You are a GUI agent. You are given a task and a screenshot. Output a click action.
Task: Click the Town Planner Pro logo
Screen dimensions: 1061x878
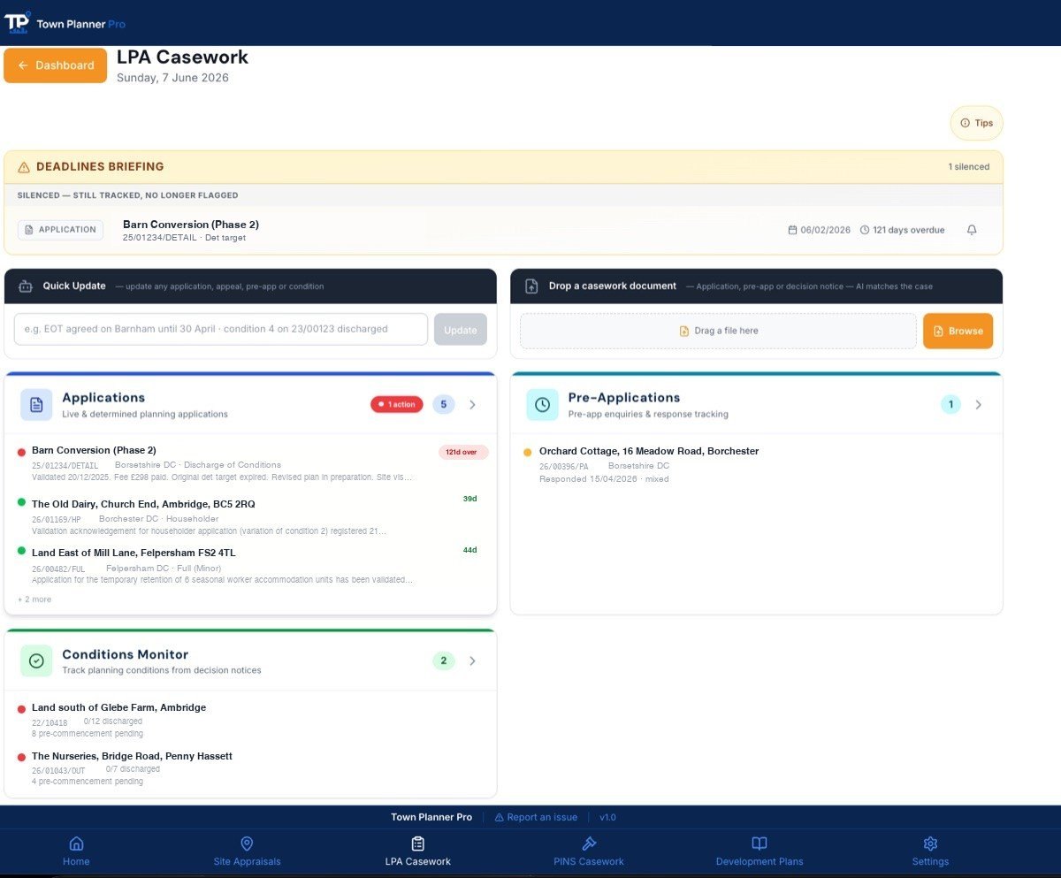[65, 22]
